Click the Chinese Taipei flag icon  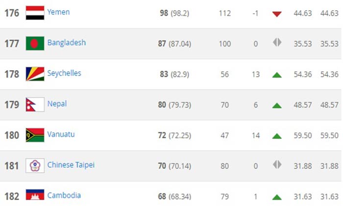pos(35,165)
